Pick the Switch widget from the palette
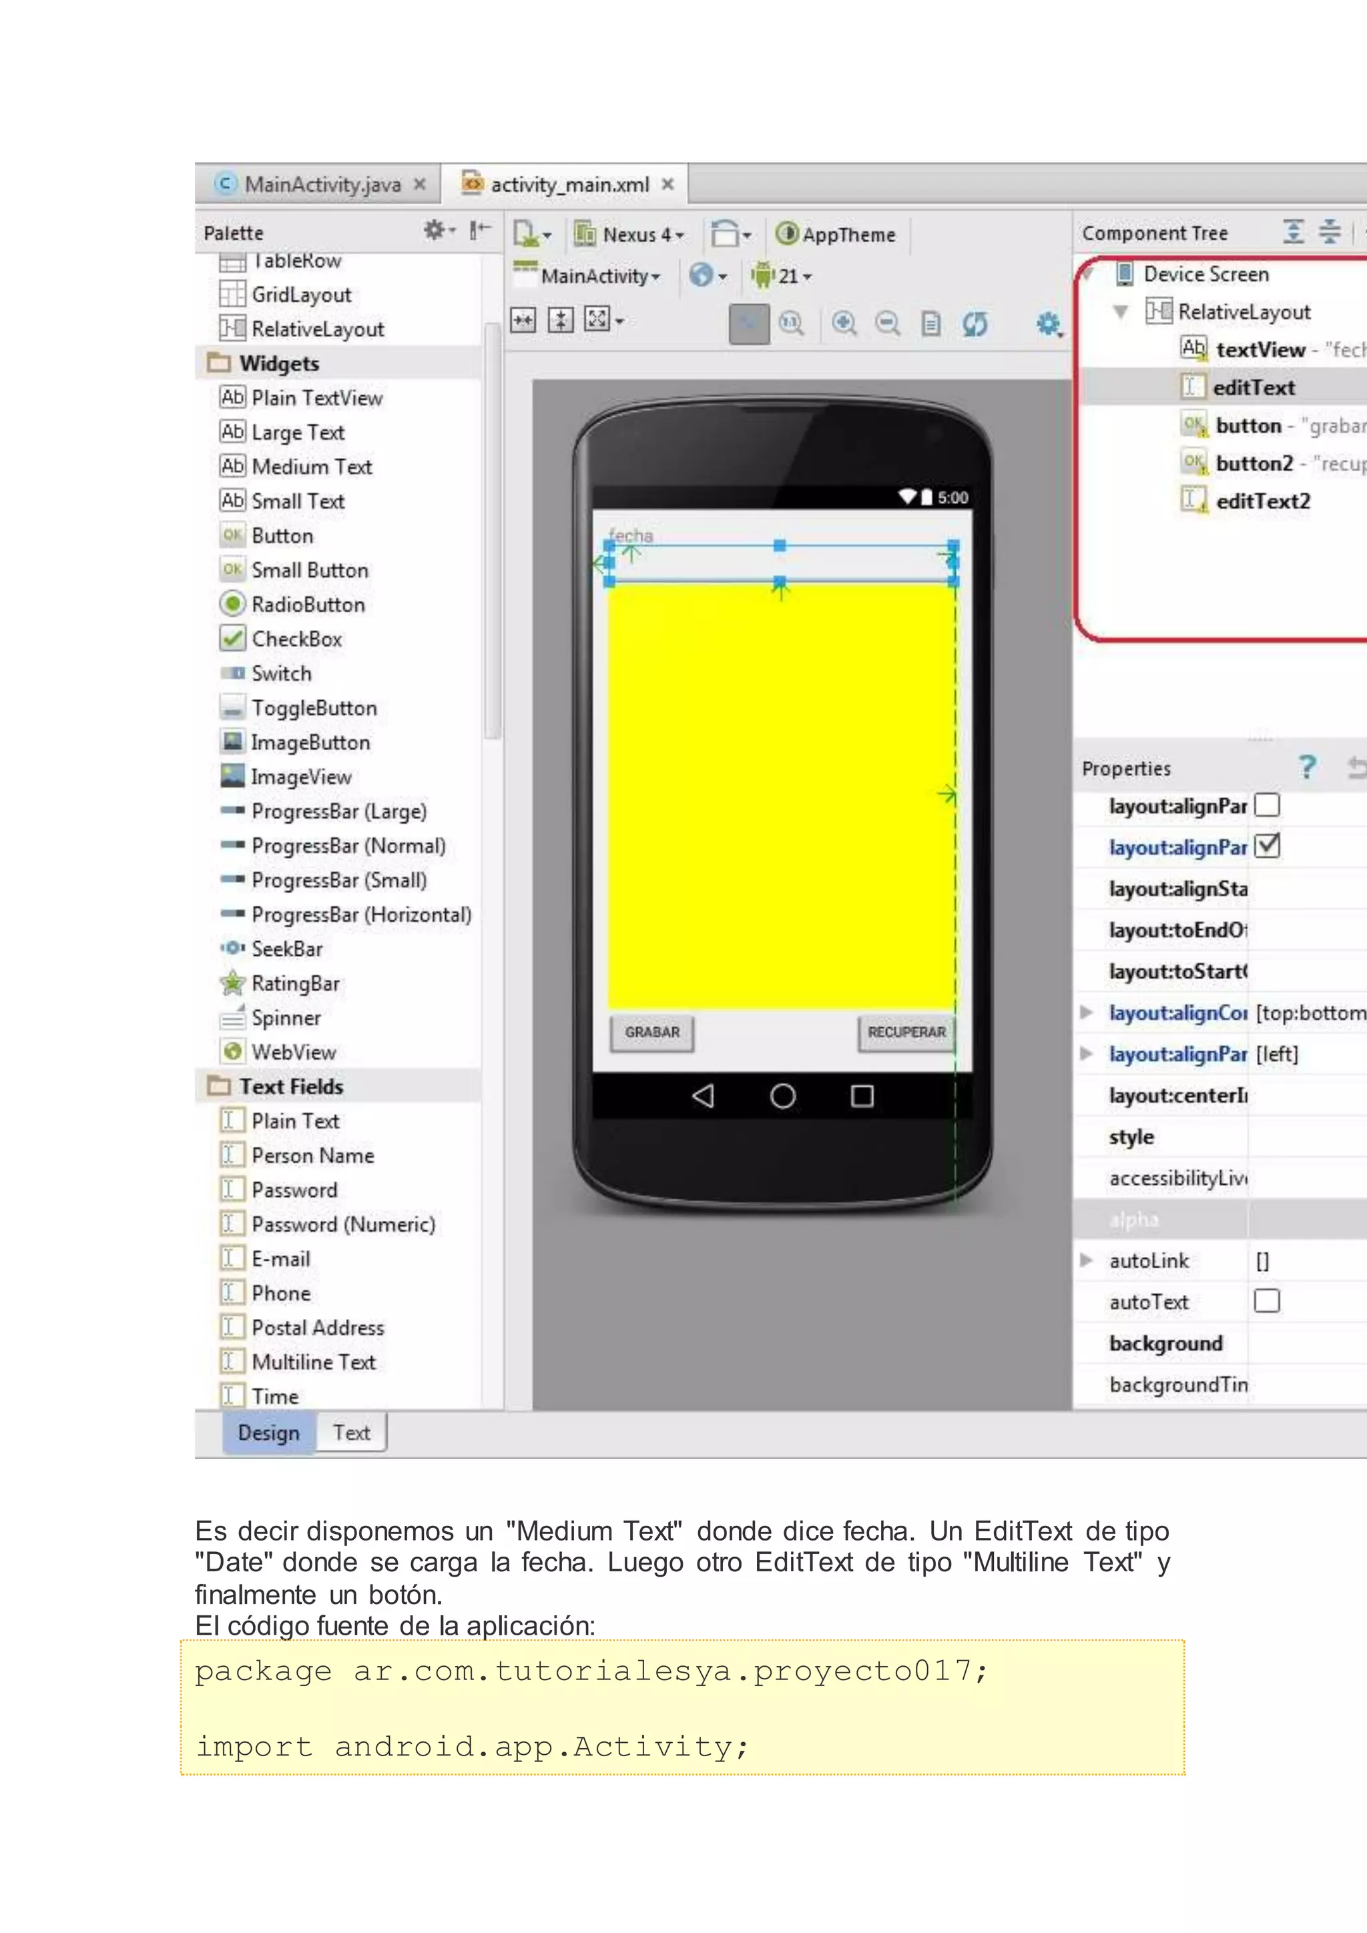 point(266,673)
